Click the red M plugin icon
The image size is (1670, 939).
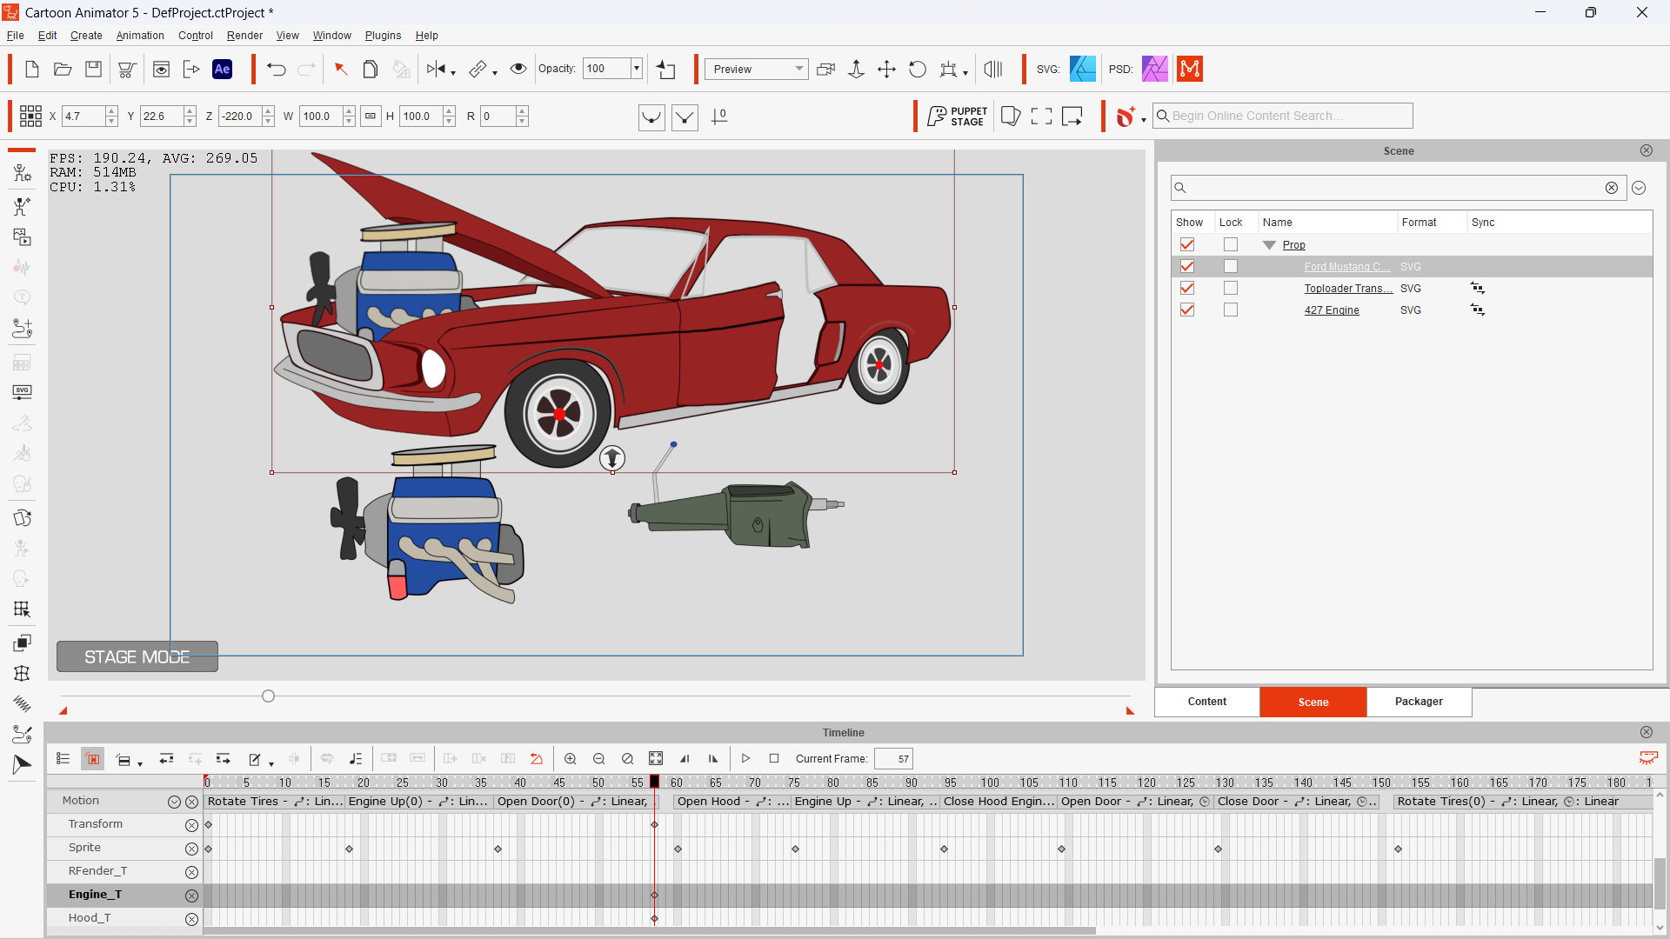[x=1189, y=69]
